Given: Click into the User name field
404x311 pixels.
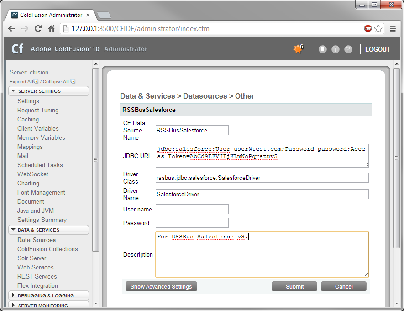Looking at the screenshot, I should click(x=192, y=209).
